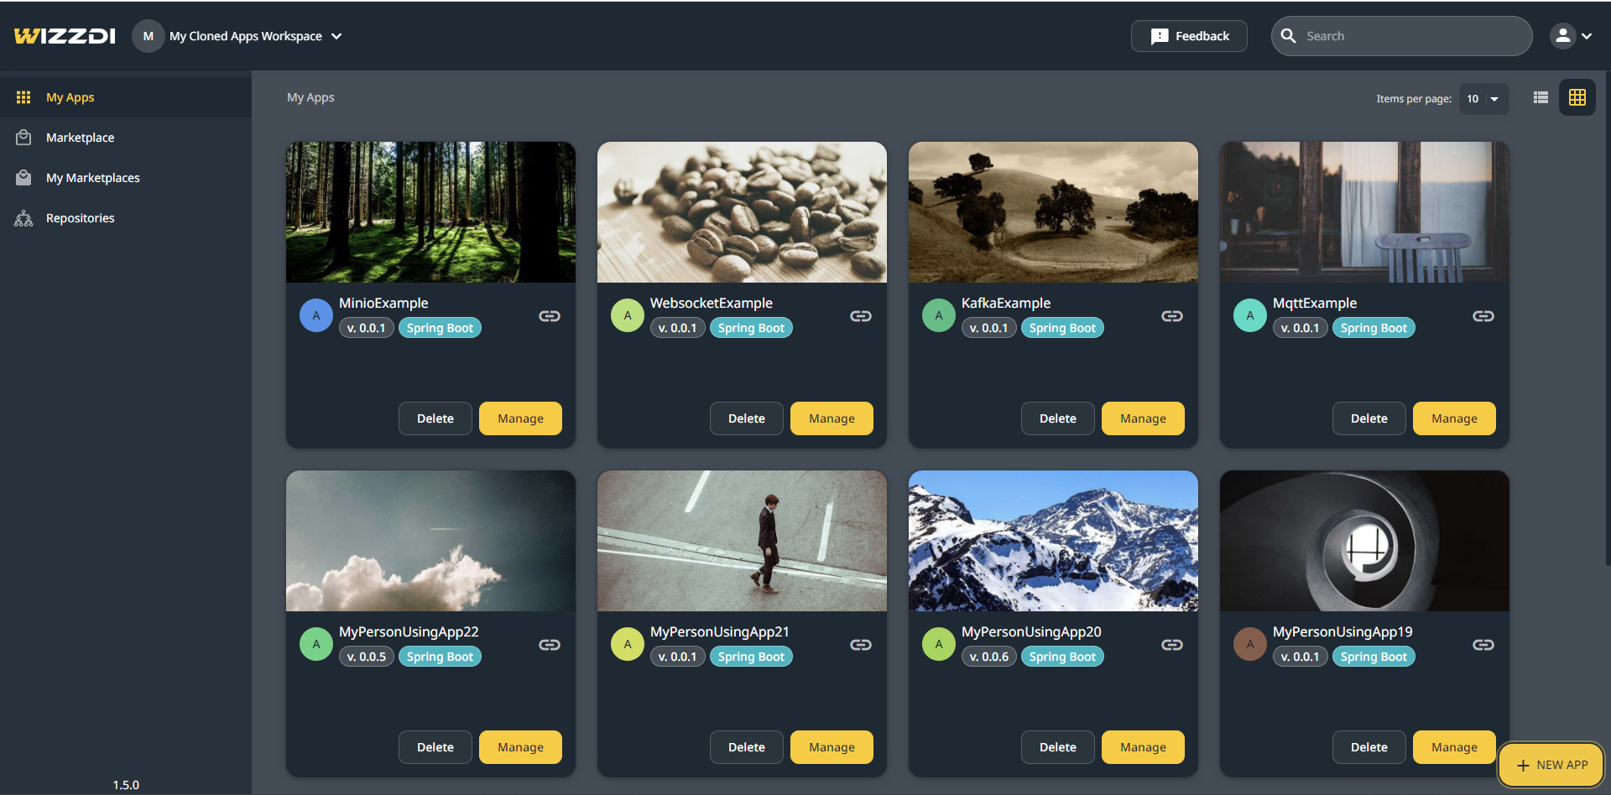Click the link icon on MyPersonUsingApp21 card
Screen dimensions: 1611x795
tap(860, 645)
